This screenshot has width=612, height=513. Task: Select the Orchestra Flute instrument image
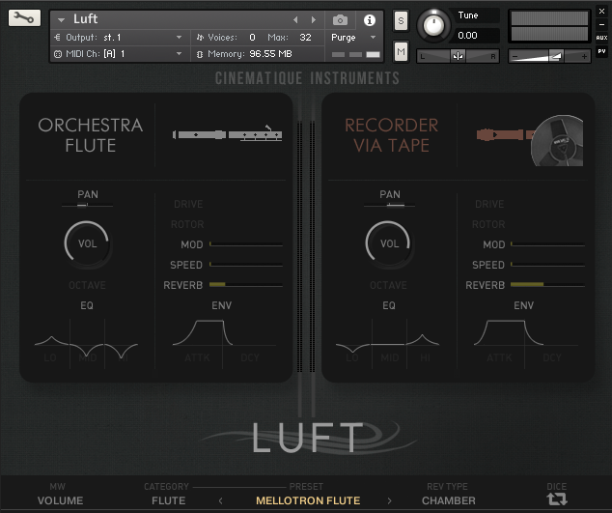pos(227,135)
